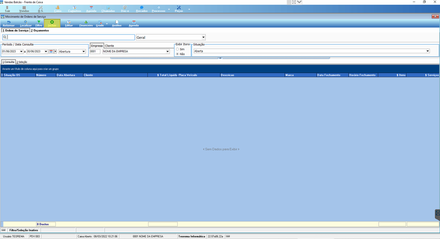Screen dimensions: 440x239
Task: Expand the Processos dropdown arrow
Action: (169, 9)
